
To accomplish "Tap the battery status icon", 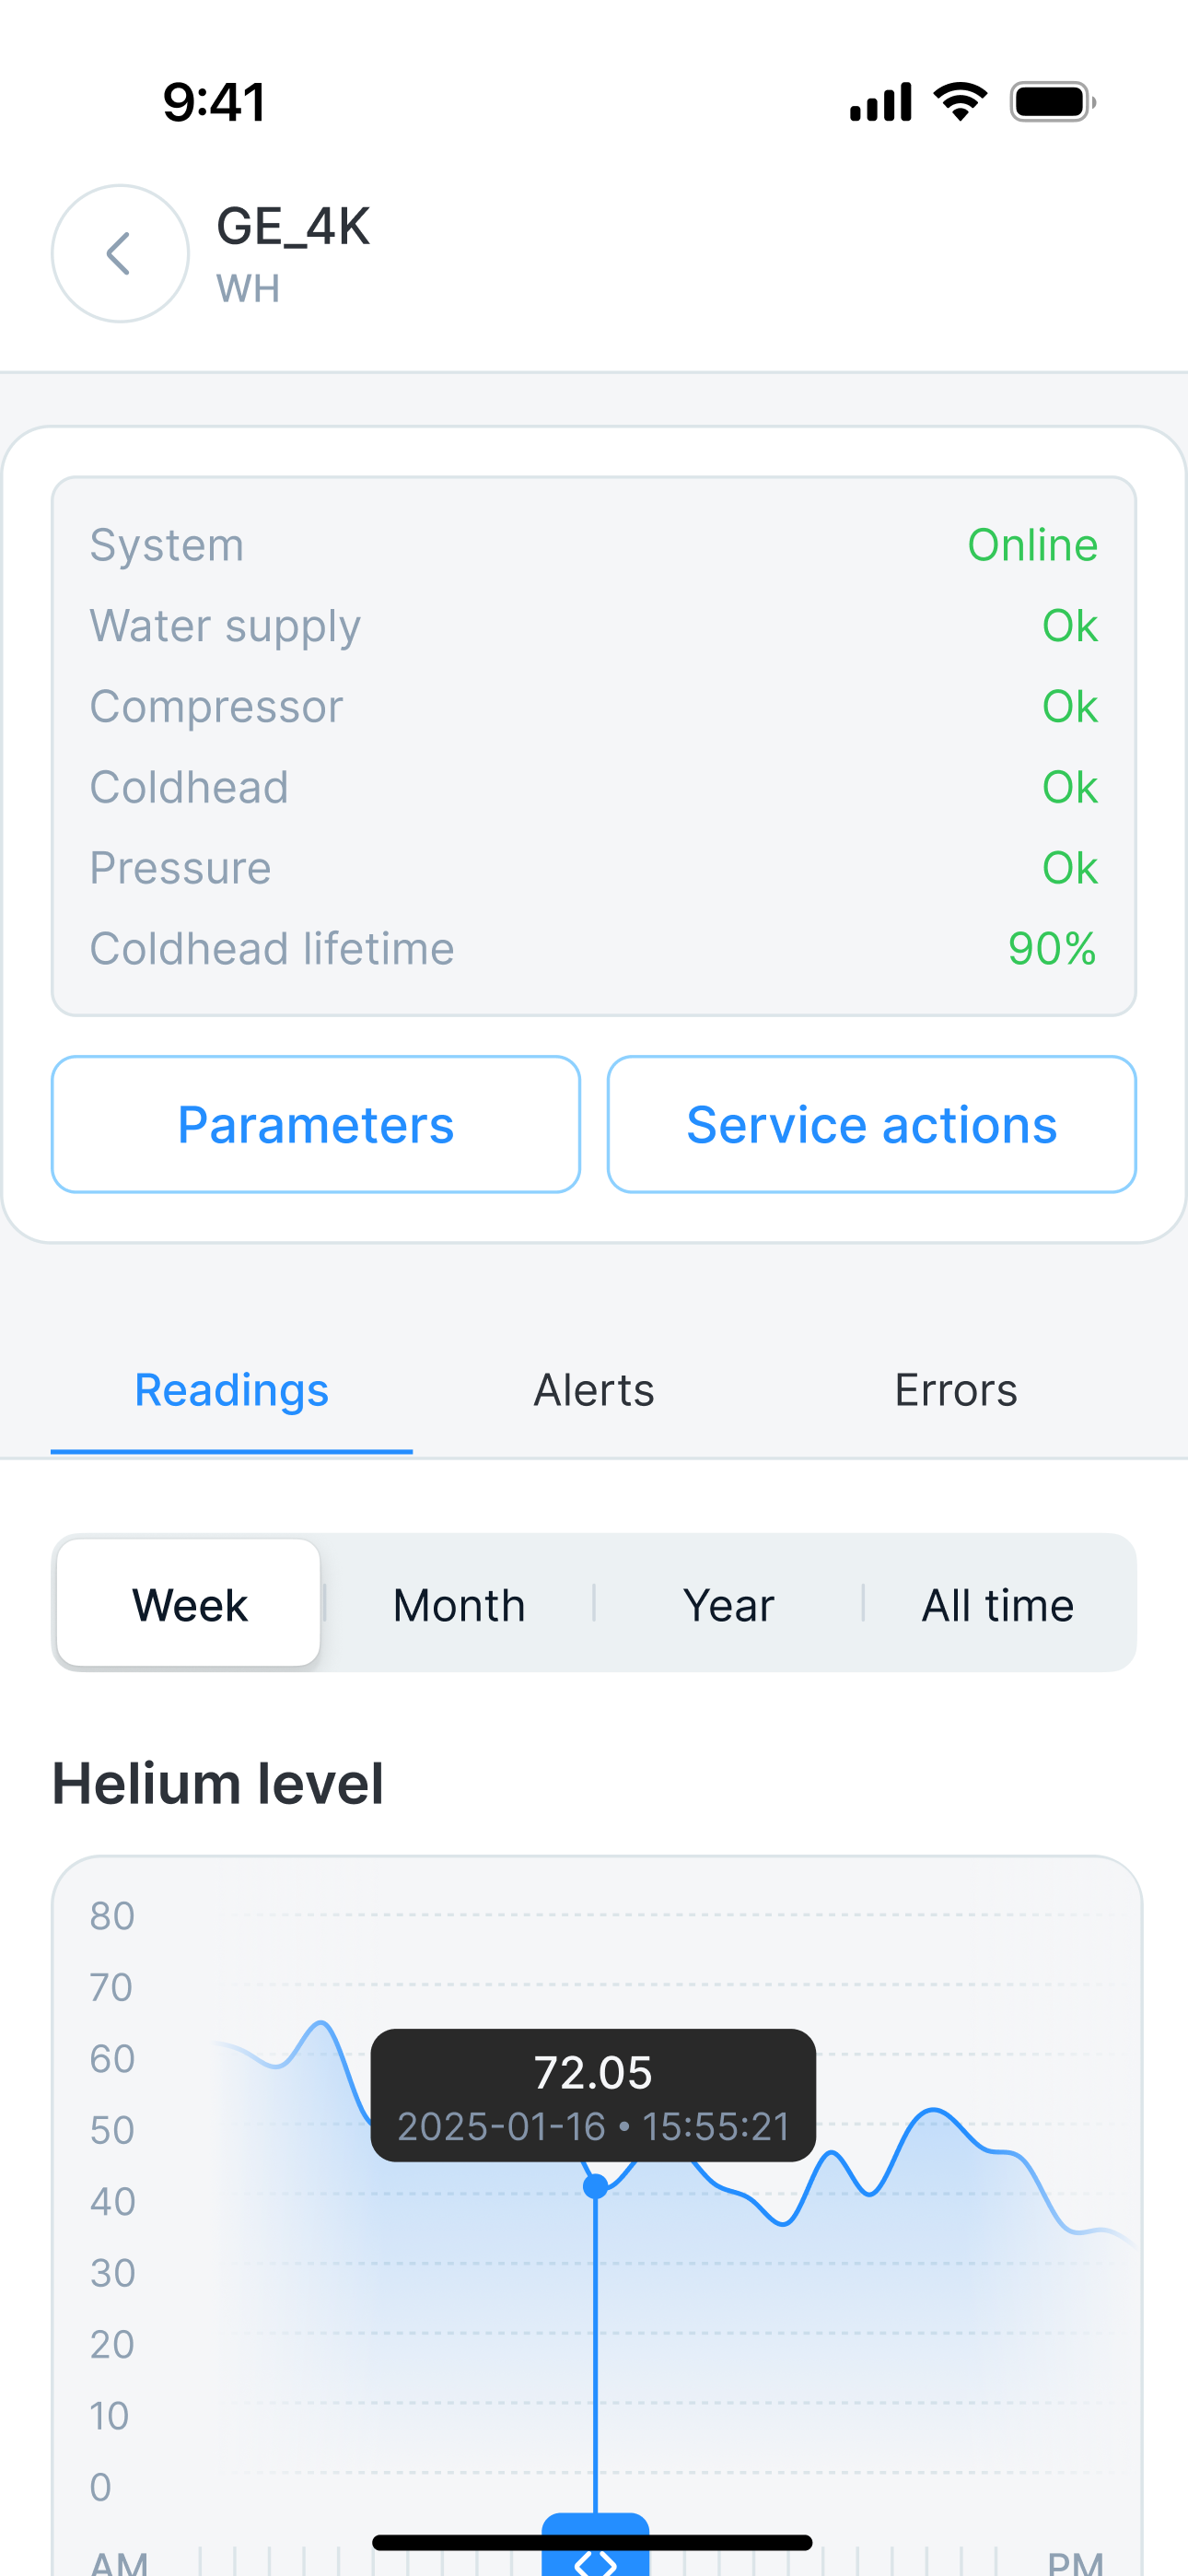I will (1052, 102).
